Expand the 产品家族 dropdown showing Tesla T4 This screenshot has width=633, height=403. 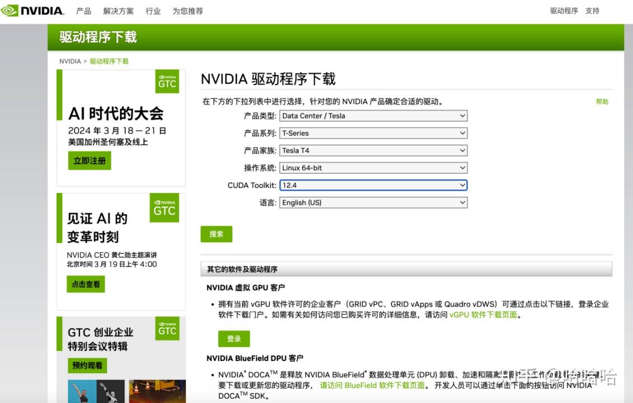(374, 151)
